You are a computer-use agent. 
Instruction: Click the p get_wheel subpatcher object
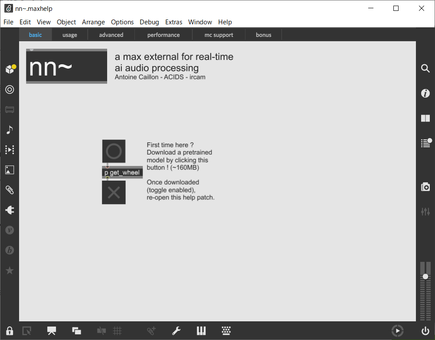tap(122, 172)
